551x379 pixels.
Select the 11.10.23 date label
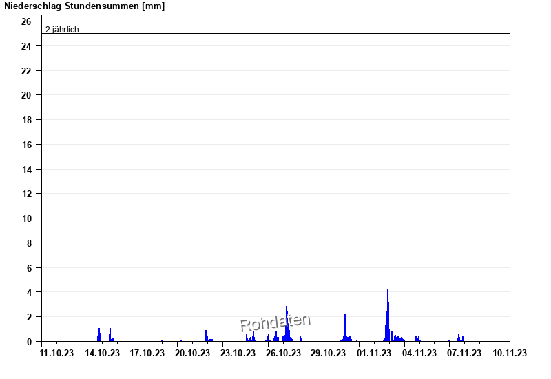click(x=57, y=354)
